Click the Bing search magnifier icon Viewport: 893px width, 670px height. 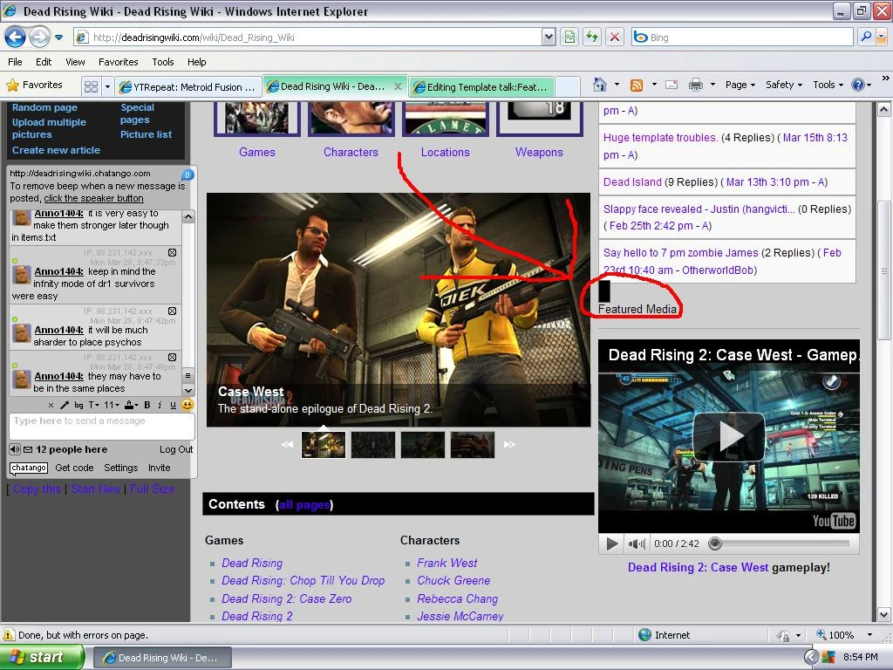pyautogui.click(x=866, y=37)
